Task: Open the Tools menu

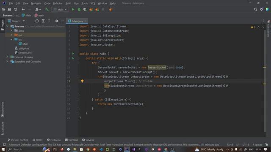Action: click(x=85, y=3)
